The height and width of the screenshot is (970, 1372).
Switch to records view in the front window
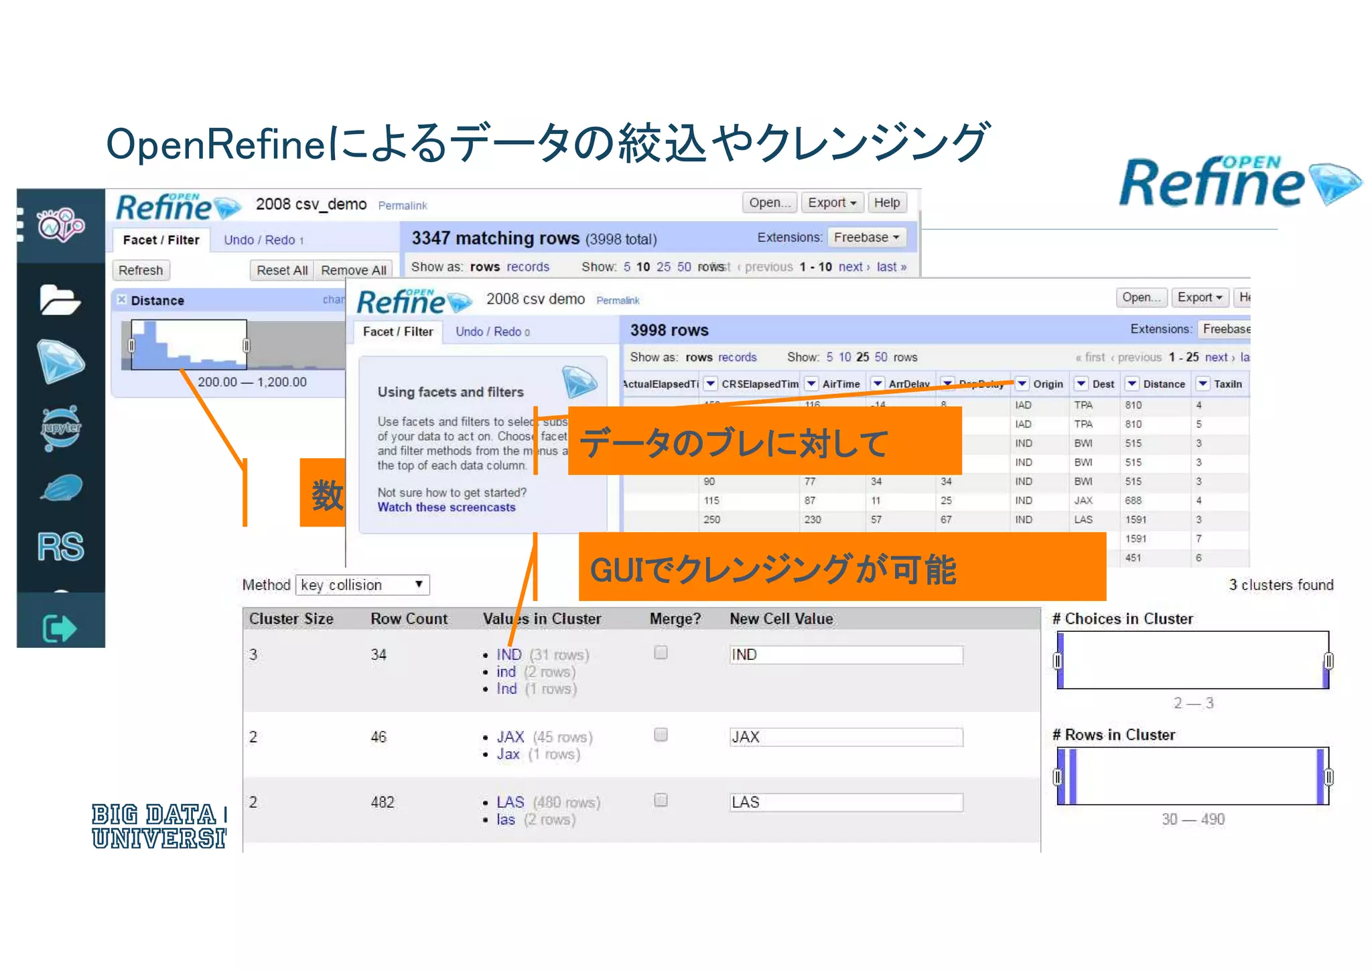coord(737,357)
